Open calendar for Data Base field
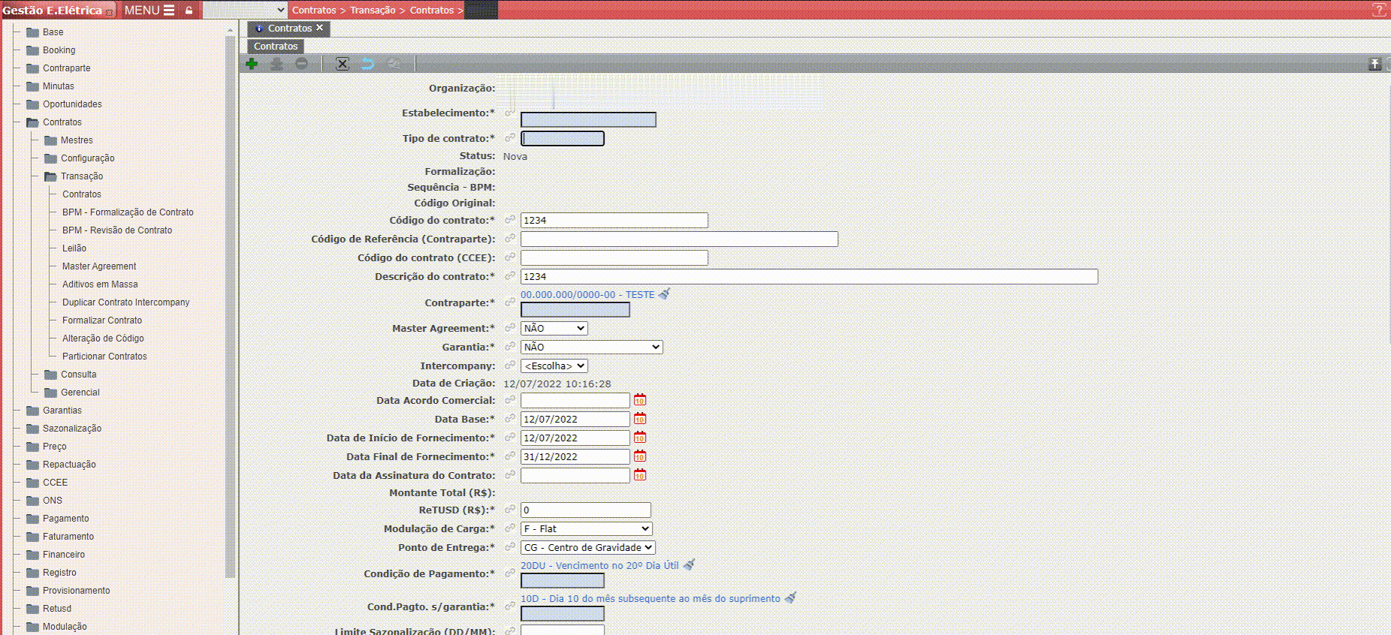Image resolution: width=1391 pixels, height=635 pixels. 640,419
